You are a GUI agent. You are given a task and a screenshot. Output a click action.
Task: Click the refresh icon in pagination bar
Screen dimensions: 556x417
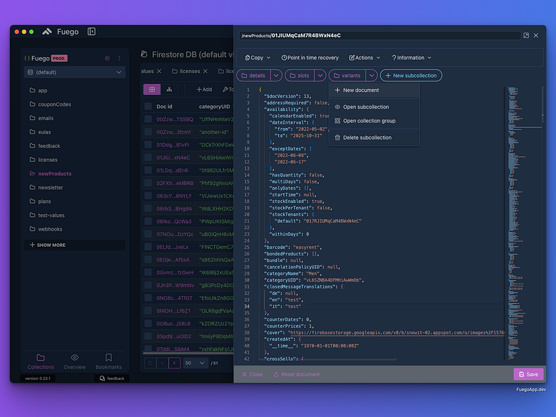[x=150, y=363]
